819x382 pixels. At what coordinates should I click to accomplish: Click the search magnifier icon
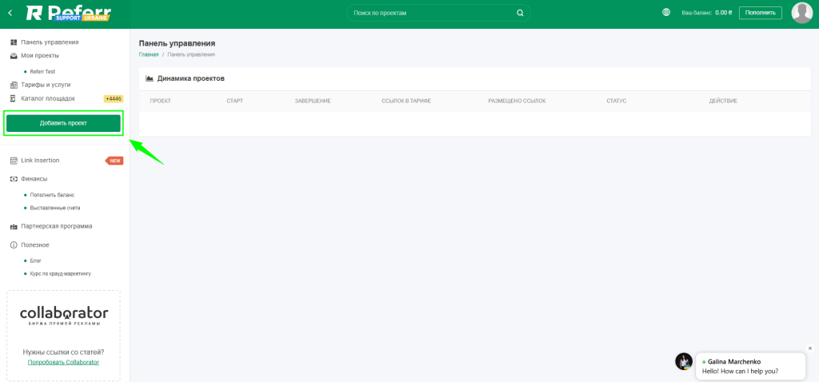click(520, 13)
